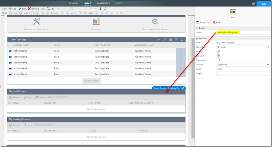The height and width of the screenshot is (147, 272).
Task: Click the ACTIVITY NAME column header
Action: click(x=21, y=45)
